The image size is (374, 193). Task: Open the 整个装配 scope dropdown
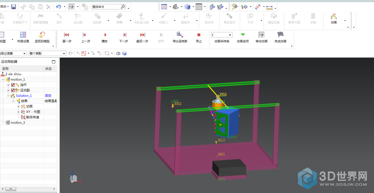[x=47, y=53]
